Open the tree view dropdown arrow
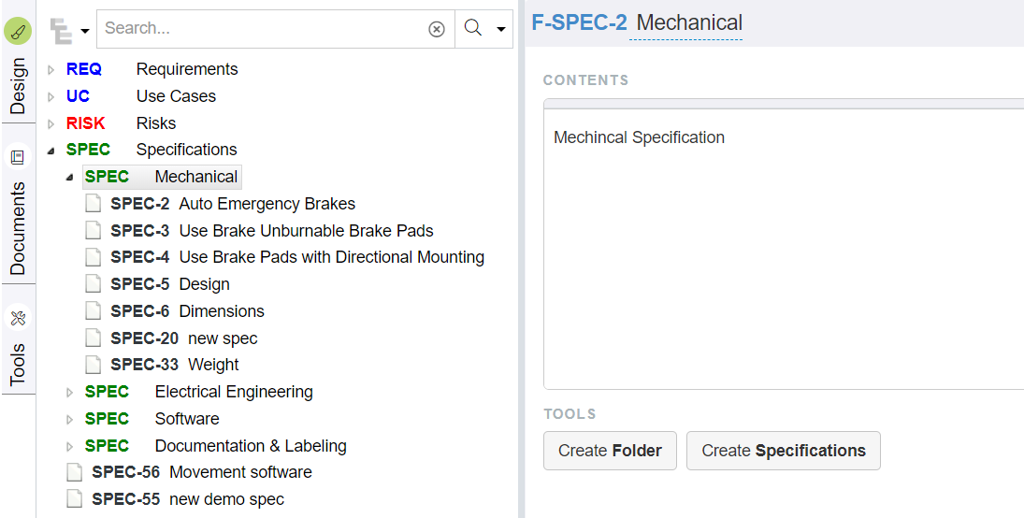This screenshot has width=1024, height=518. [x=85, y=31]
